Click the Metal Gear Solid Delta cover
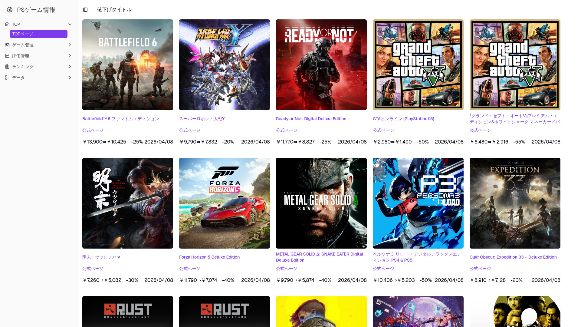The width and height of the screenshot is (581, 327). [321, 203]
